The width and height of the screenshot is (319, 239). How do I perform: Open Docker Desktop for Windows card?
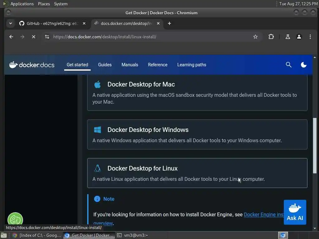coord(197,134)
